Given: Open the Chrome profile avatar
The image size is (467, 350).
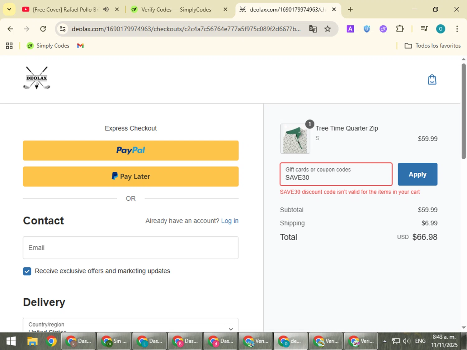Looking at the screenshot, I should click(441, 29).
